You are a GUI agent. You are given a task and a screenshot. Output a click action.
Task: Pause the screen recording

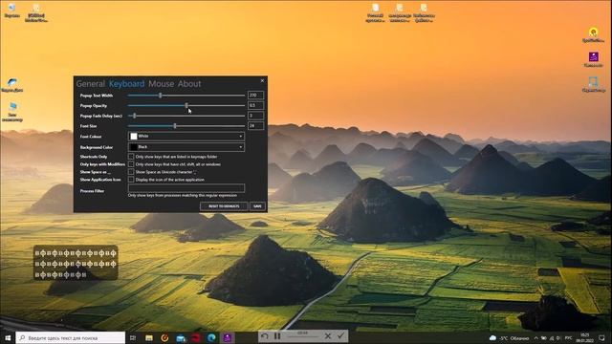click(x=277, y=335)
